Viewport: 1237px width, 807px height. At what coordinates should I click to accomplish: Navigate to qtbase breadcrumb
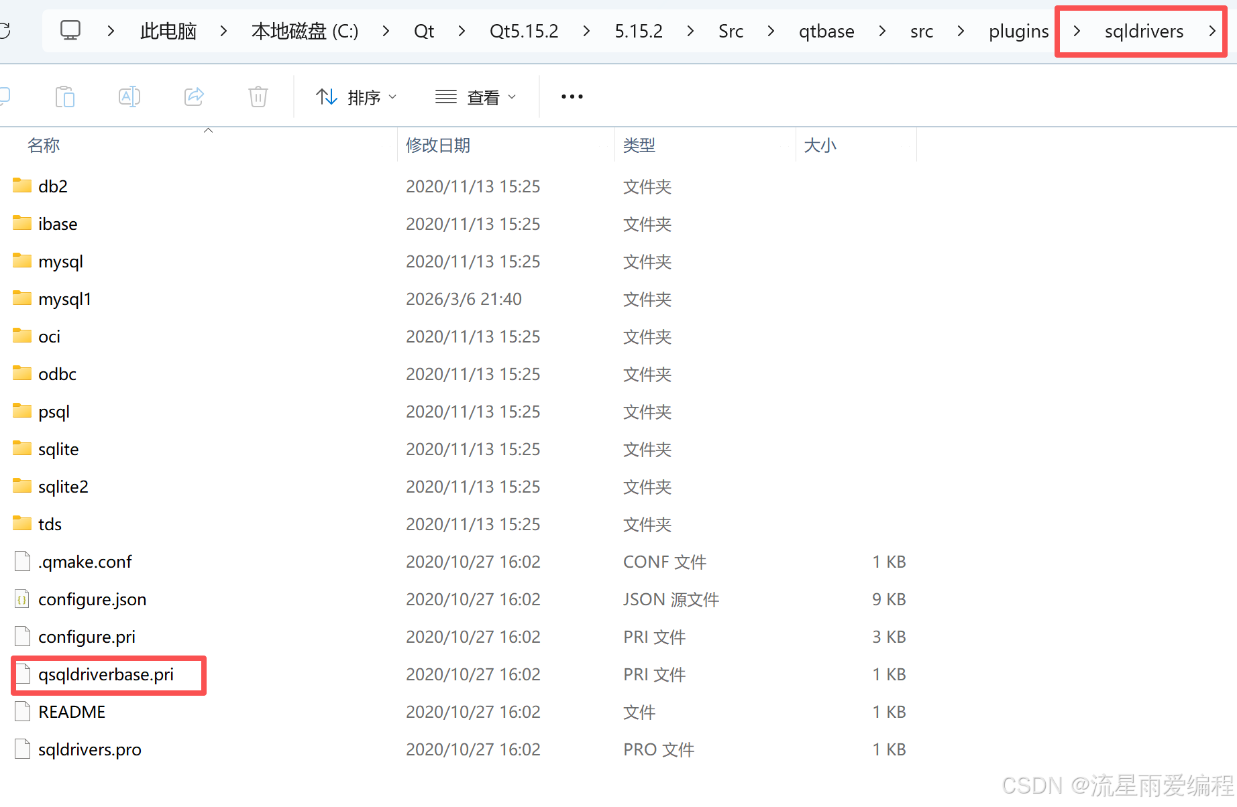(x=826, y=31)
